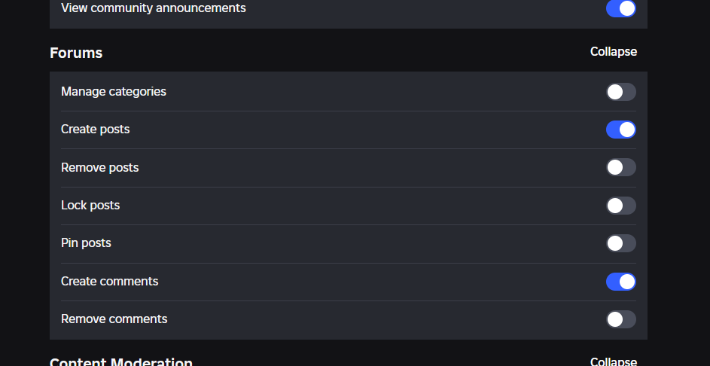
Task: Enable the Remove comments toggle
Action: coord(621,319)
